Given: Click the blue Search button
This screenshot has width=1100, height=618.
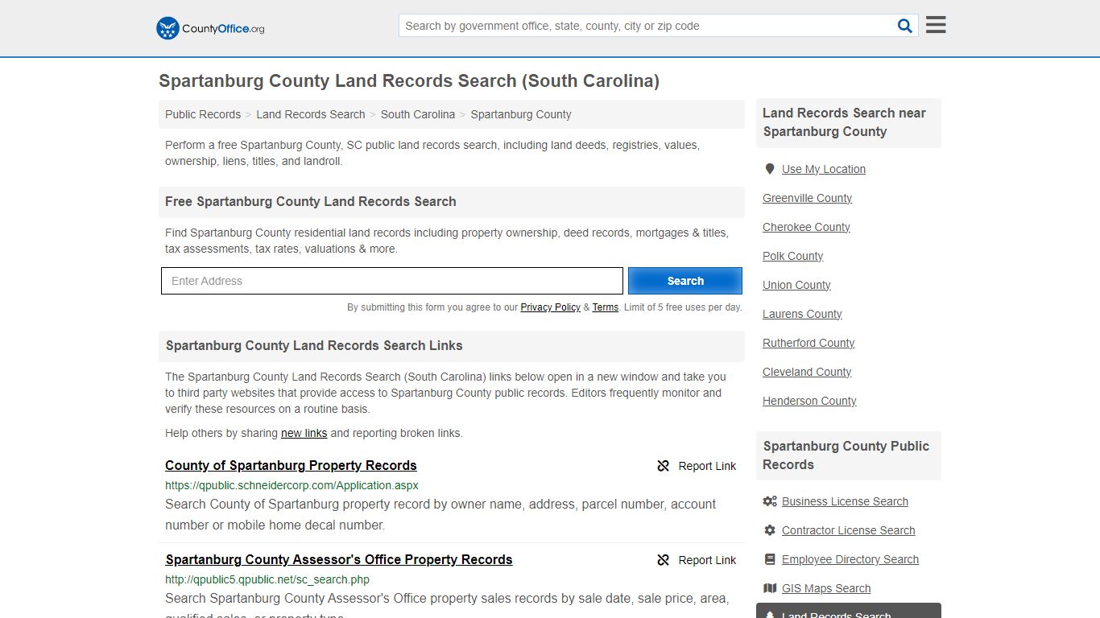Looking at the screenshot, I should click(x=685, y=281).
